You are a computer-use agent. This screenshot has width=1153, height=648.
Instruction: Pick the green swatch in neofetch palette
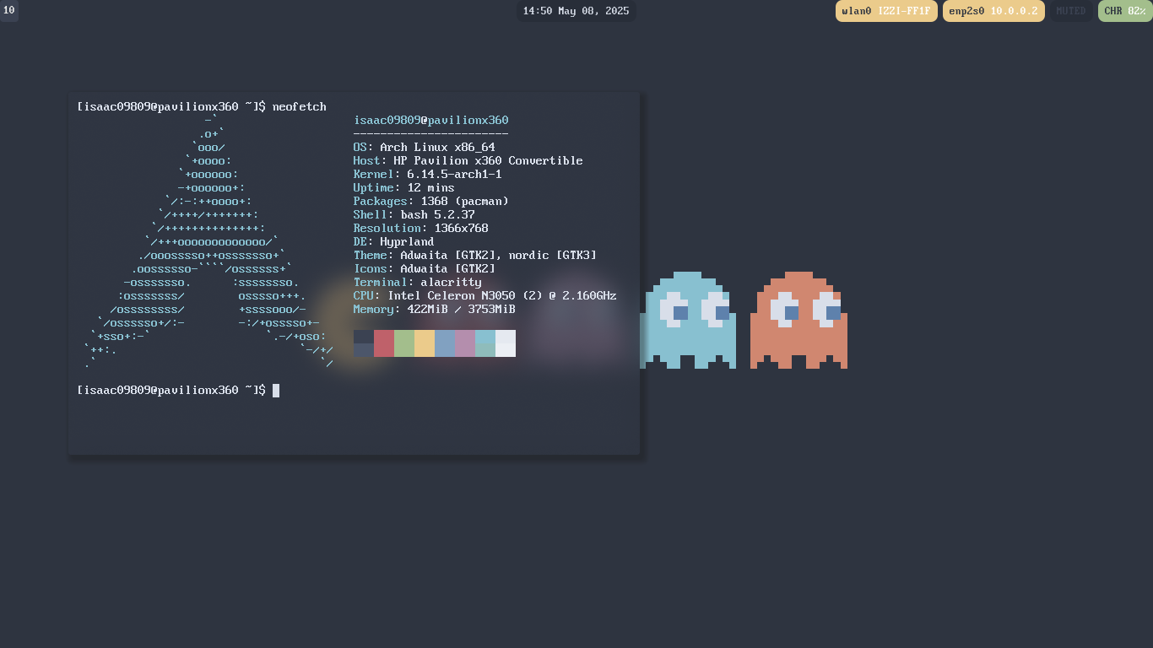404,343
